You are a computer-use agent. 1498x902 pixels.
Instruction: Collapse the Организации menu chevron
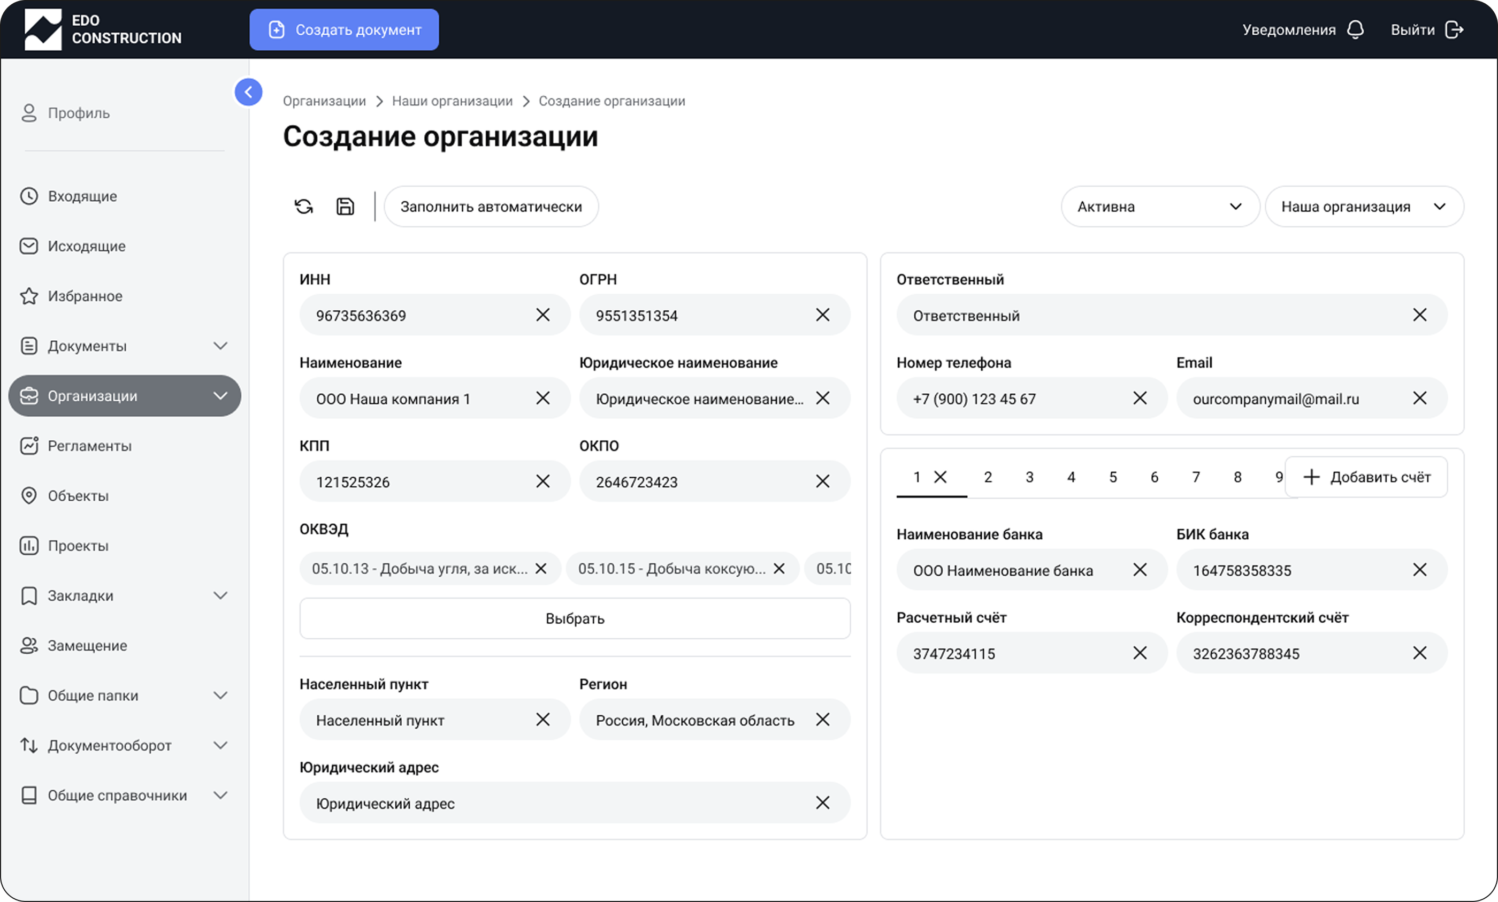220,396
